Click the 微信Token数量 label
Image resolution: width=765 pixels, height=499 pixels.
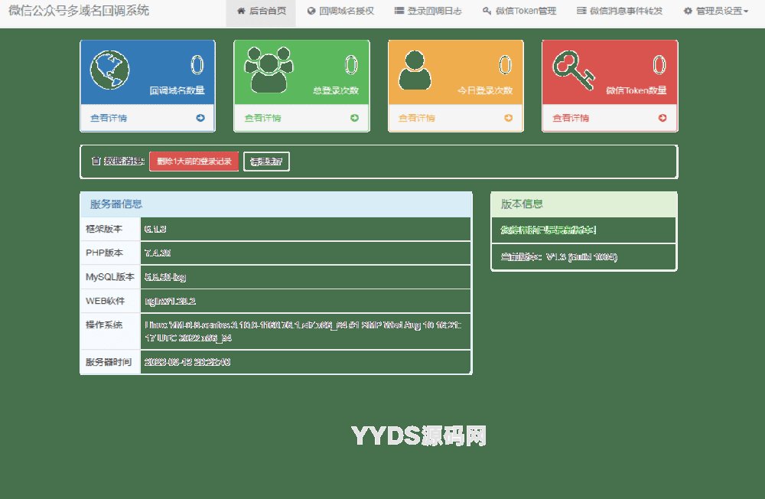[636, 90]
